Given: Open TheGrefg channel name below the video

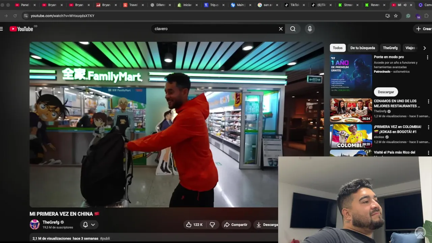Looking at the screenshot, I should [x=51, y=222].
